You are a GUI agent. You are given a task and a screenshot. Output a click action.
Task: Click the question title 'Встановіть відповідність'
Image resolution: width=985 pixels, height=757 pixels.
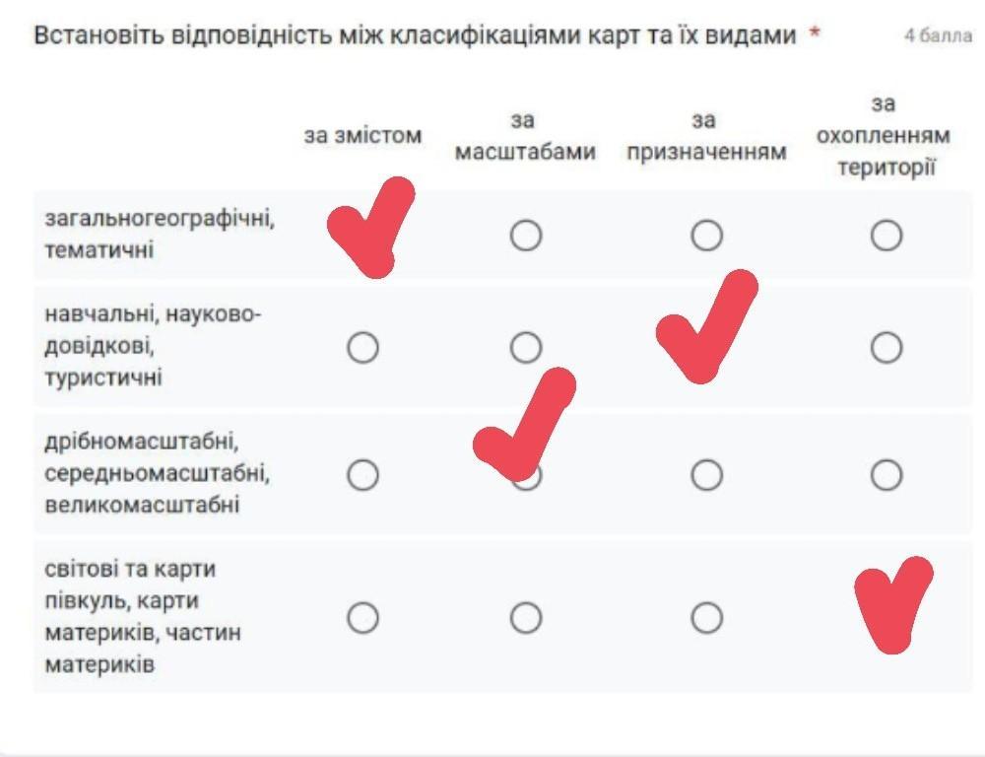(x=414, y=36)
